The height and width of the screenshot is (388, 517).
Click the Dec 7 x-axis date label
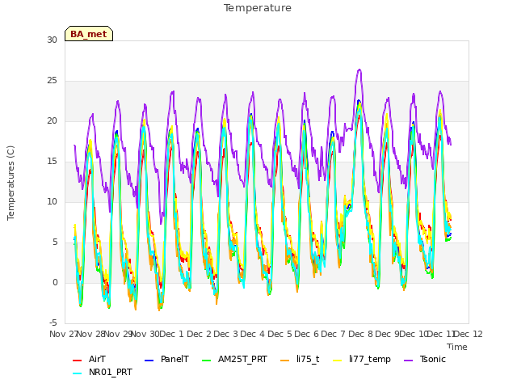pos(334,334)
